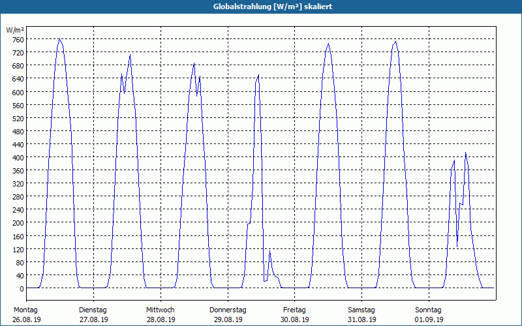Click Tuesday's highest radiation peak near 710
The image size is (522, 326).
coord(130,55)
